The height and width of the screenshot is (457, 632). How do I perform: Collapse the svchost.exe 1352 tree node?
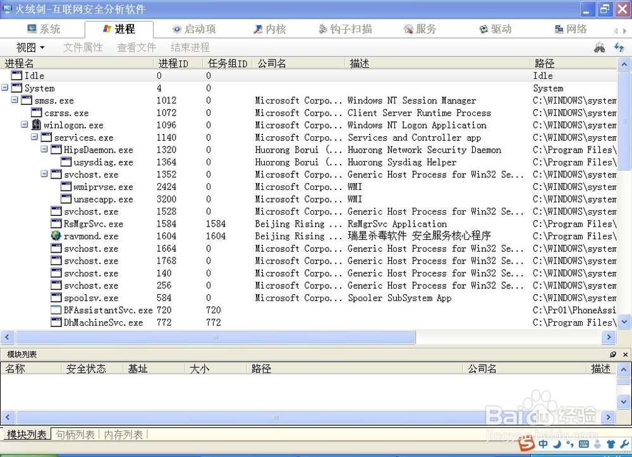pos(44,174)
